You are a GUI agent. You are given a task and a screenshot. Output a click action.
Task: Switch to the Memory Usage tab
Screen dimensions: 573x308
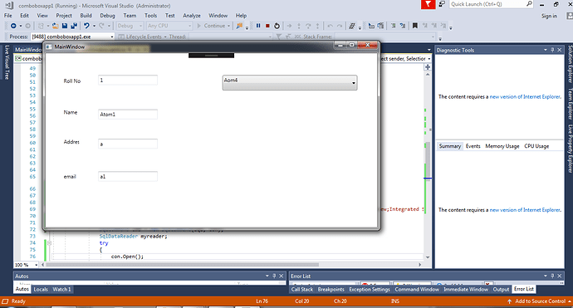click(x=502, y=146)
